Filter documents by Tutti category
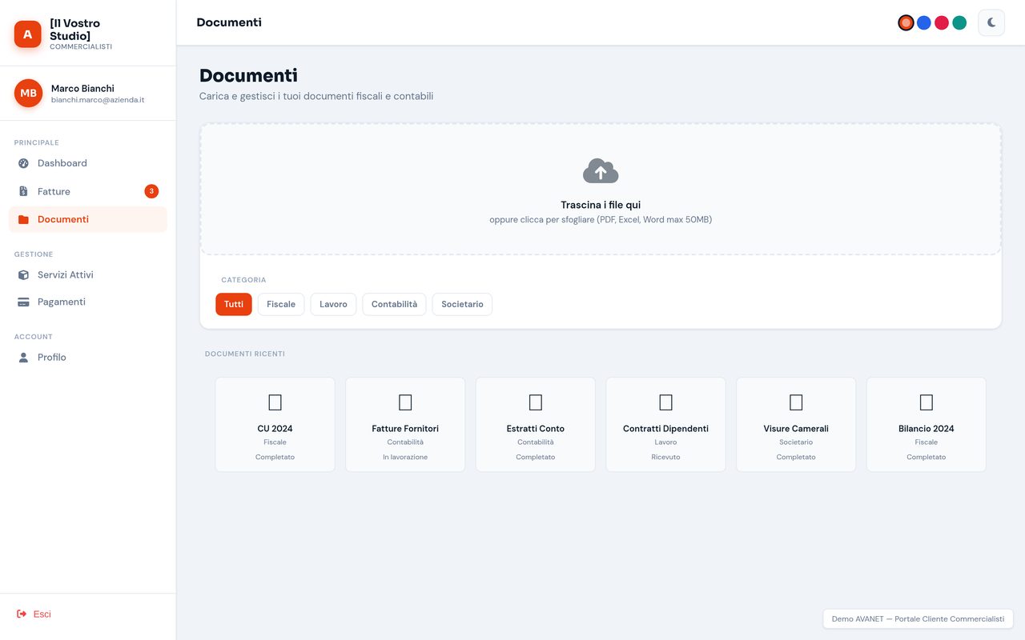Viewport: 1025px width, 640px height. (234, 304)
